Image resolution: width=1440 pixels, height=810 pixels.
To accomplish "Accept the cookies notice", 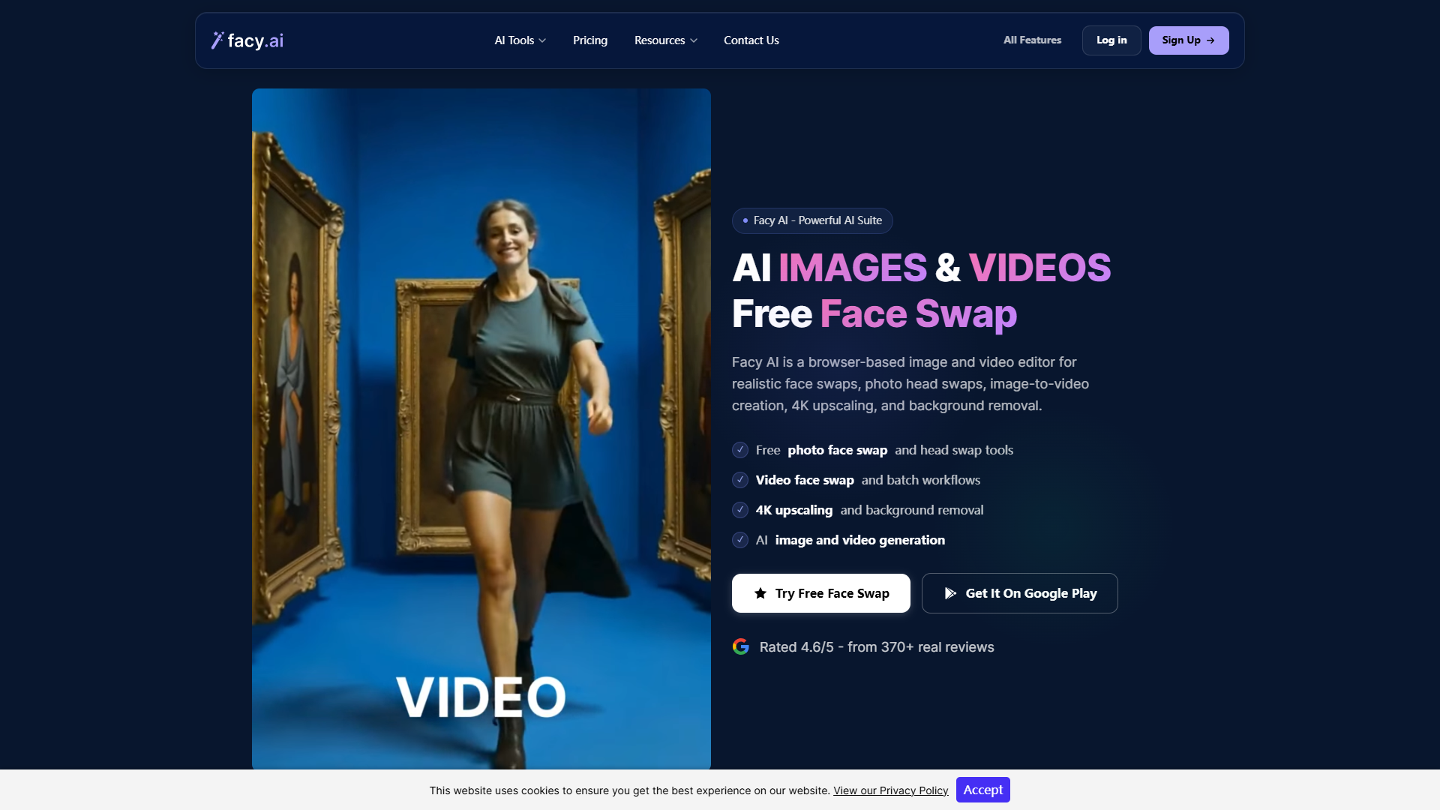I will point(983,790).
